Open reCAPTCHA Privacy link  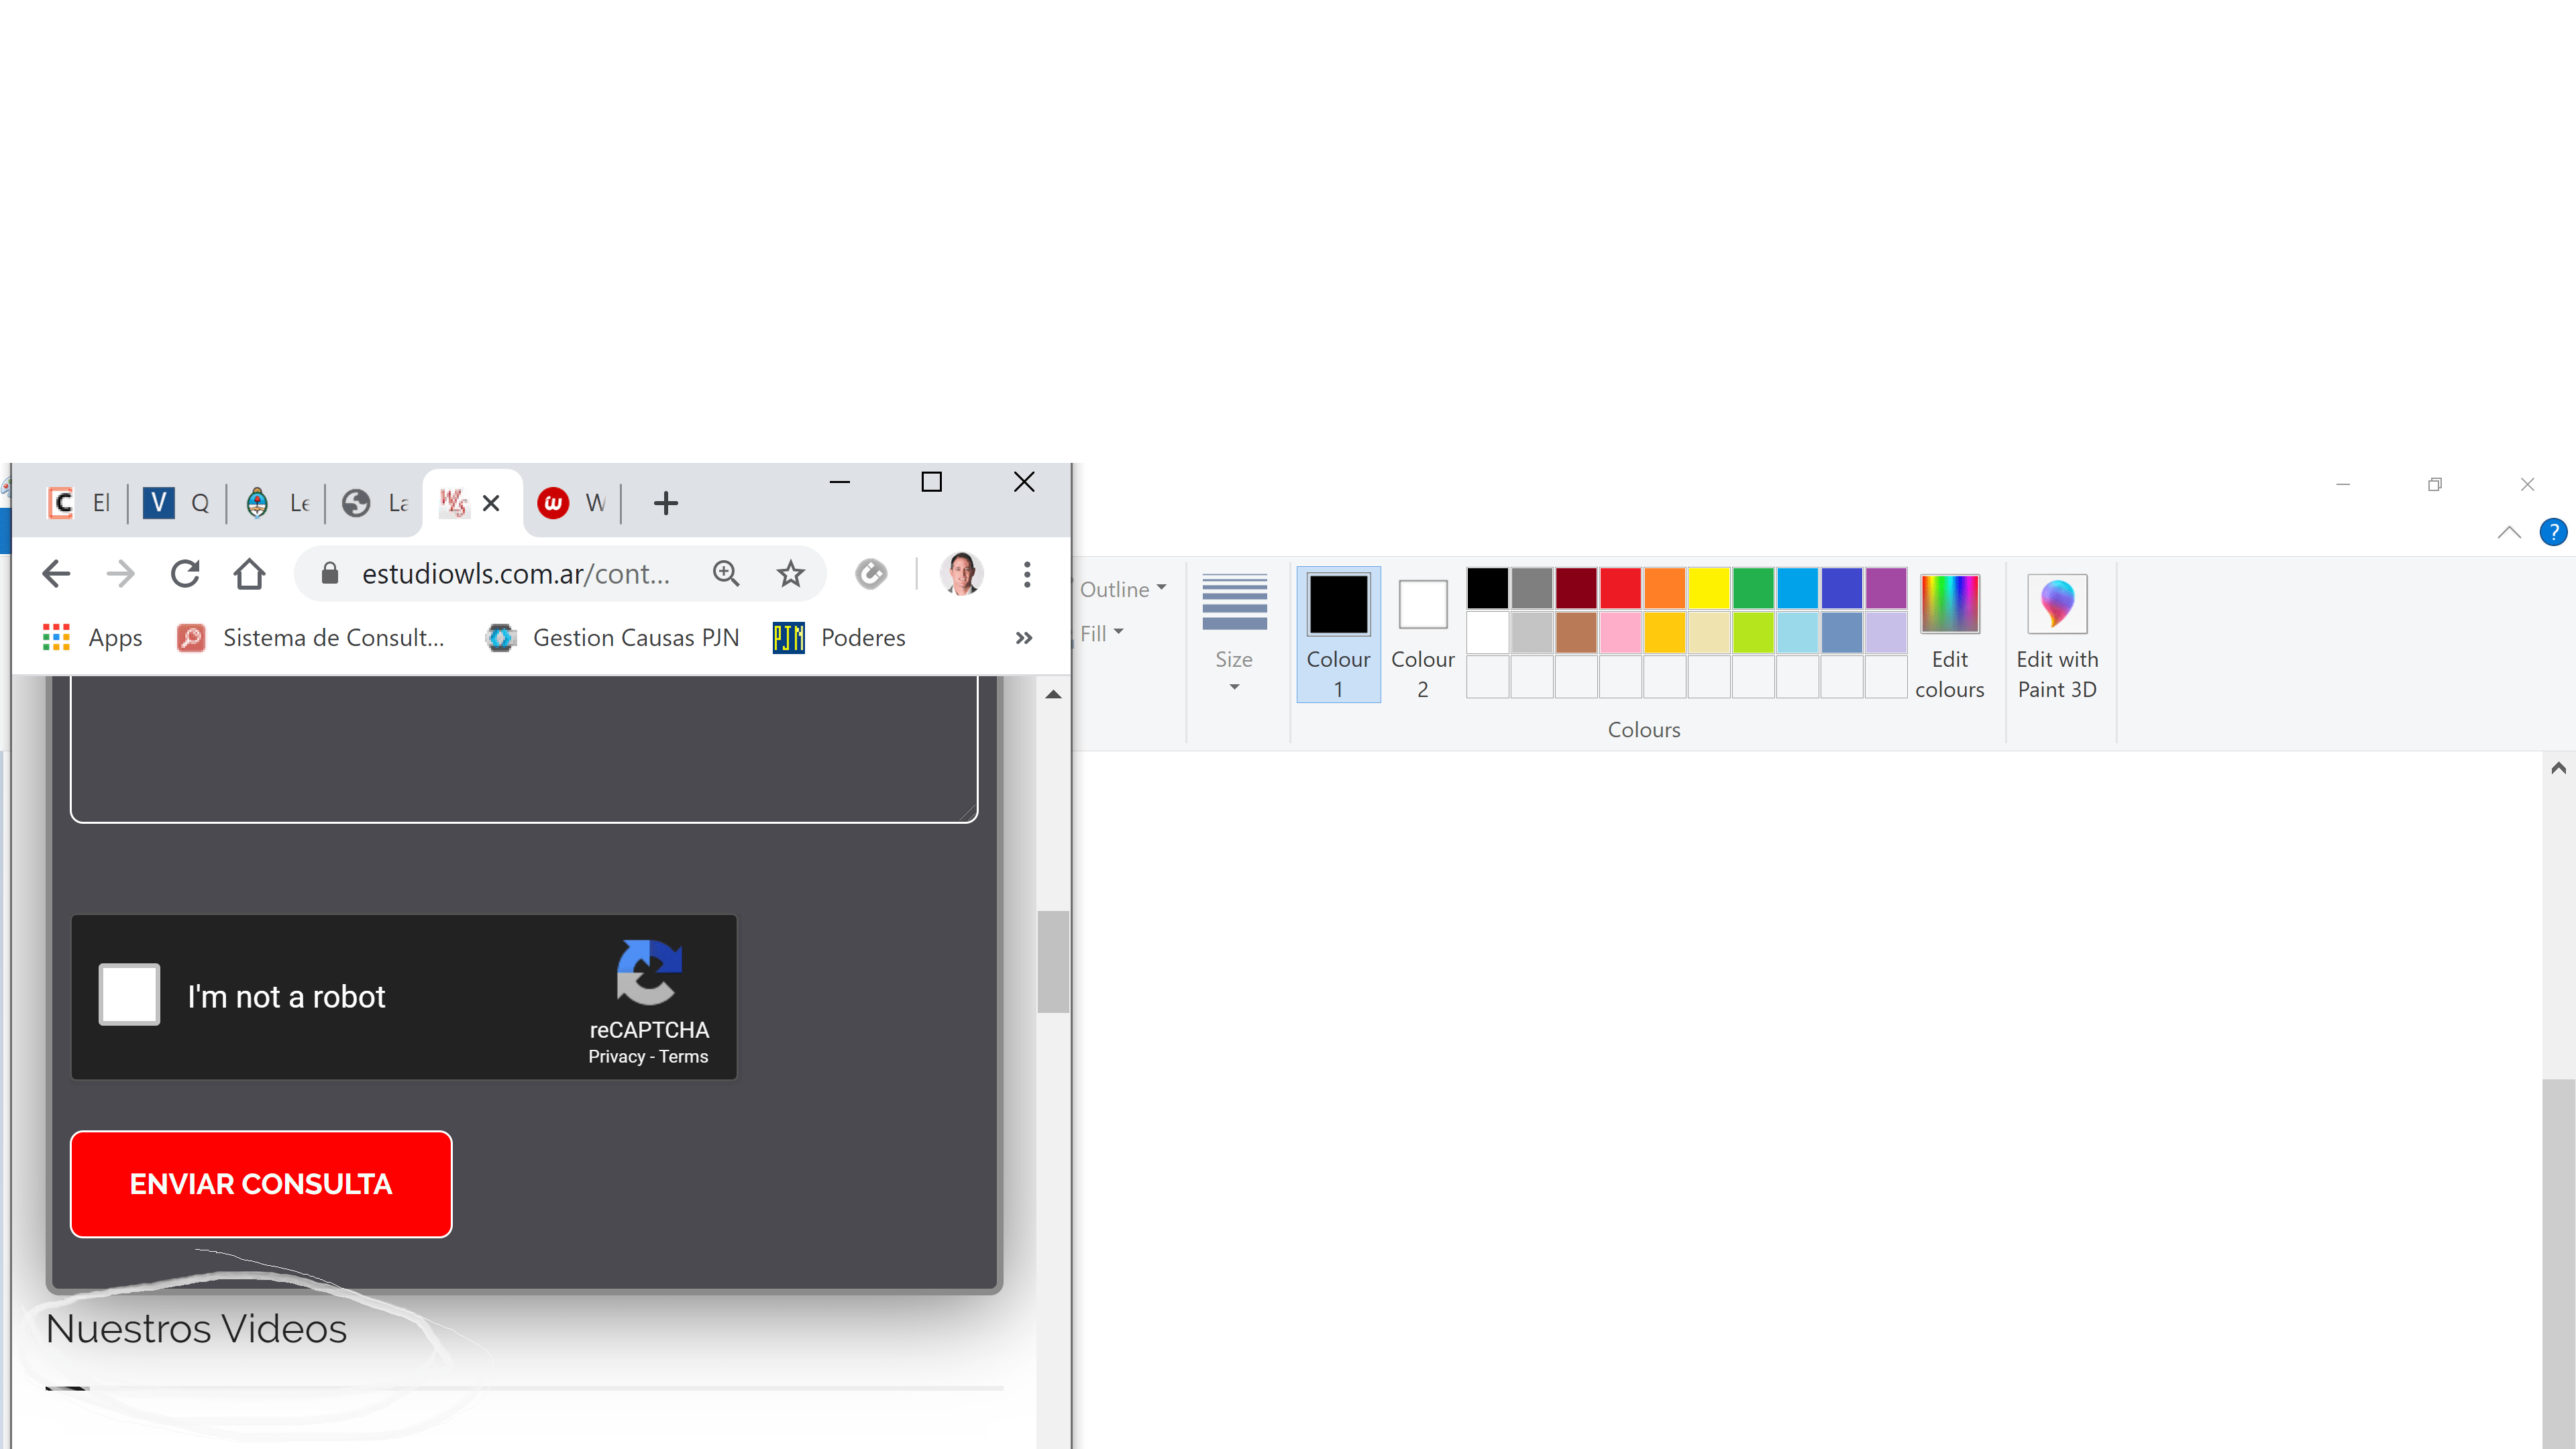pyautogui.click(x=616, y=1057)
